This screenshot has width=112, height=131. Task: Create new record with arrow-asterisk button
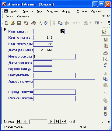point(64,122)
